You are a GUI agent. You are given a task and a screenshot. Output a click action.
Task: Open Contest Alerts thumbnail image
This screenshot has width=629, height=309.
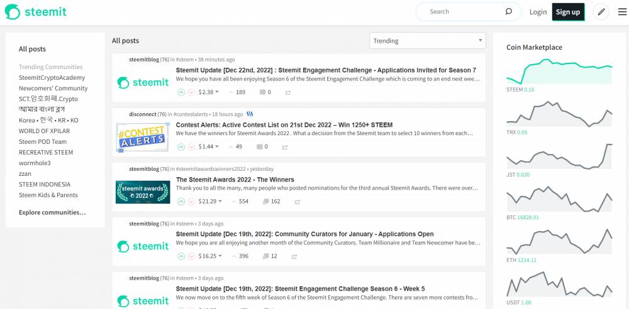[x=143, y=137]
